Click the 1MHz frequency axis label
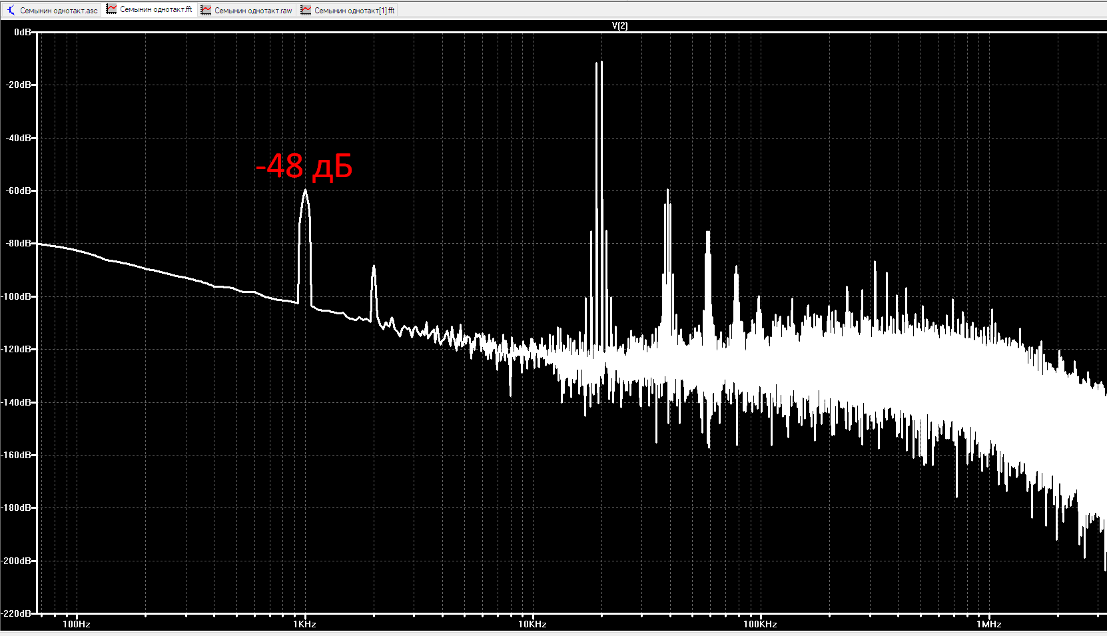 [989, 624]
